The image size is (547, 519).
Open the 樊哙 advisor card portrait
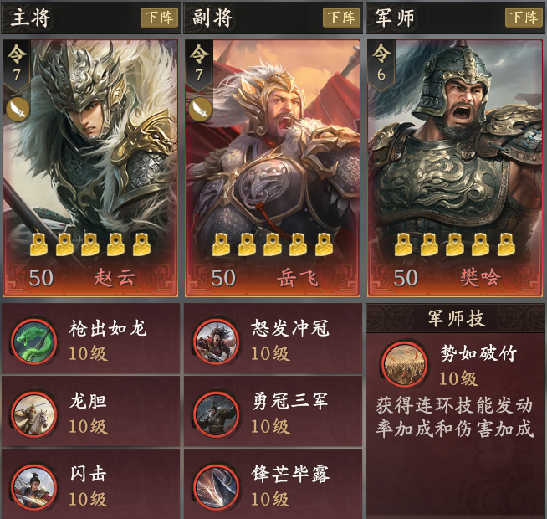pyautogui.click(x=455, y=168)
